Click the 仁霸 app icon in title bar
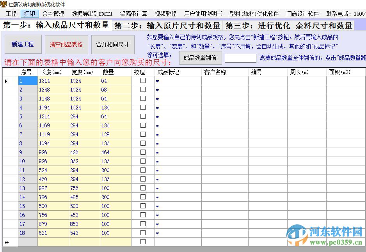 4,4
